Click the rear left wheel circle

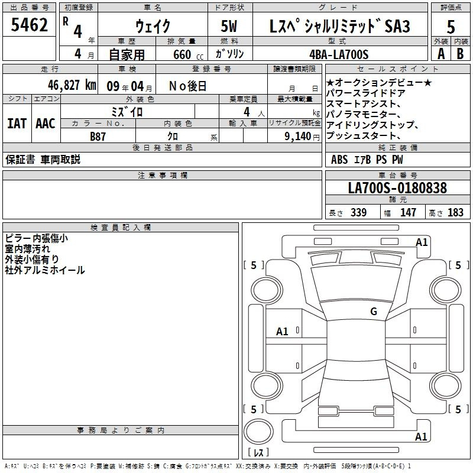(x=267, y=385)
